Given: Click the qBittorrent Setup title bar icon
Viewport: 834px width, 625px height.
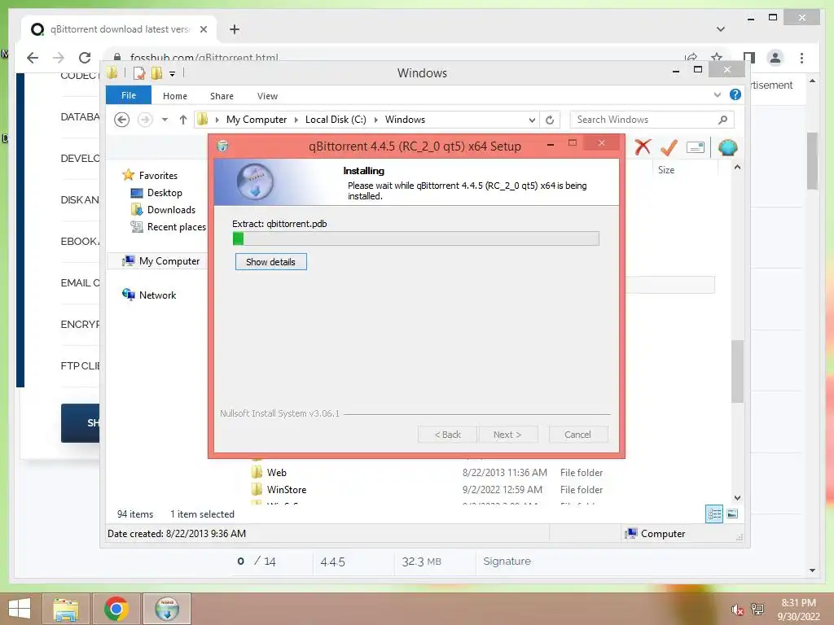Looking at the screenshot, I should pos(223,146).
